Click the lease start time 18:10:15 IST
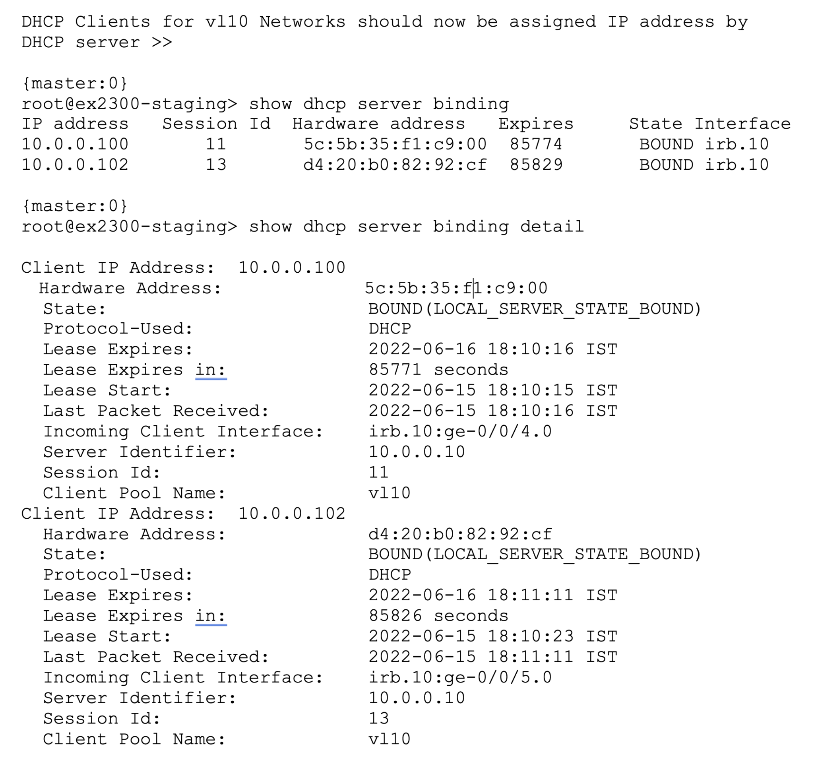Screen dimensions: 814x764 (x=552, y=390)
